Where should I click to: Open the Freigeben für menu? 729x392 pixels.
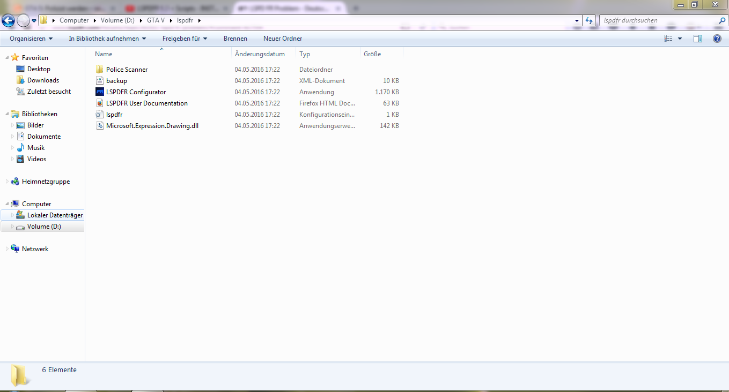click(185, 39)
